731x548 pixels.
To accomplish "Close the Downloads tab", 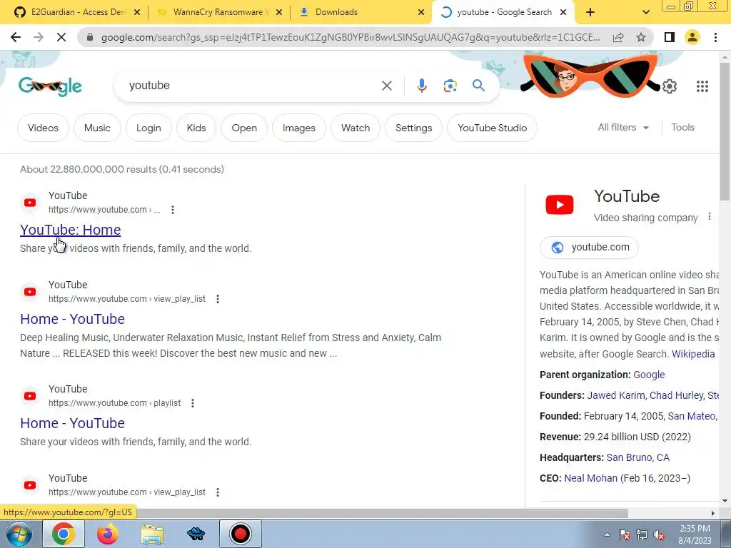I will point(421,12).
